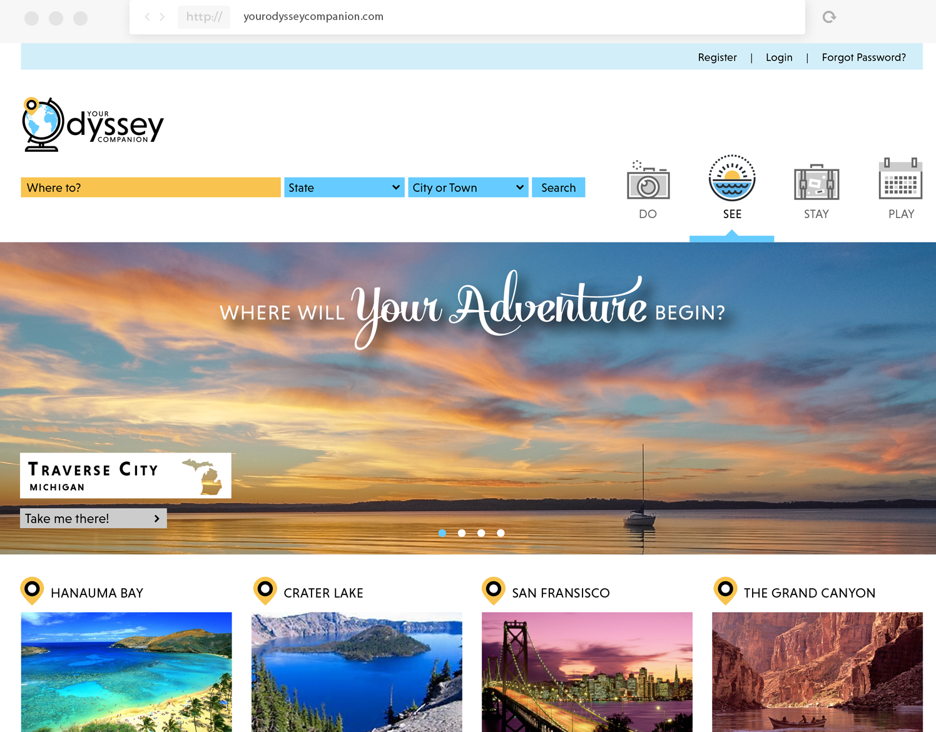
Task: Click the Traverse City title card
Action: tap(126, 476)
